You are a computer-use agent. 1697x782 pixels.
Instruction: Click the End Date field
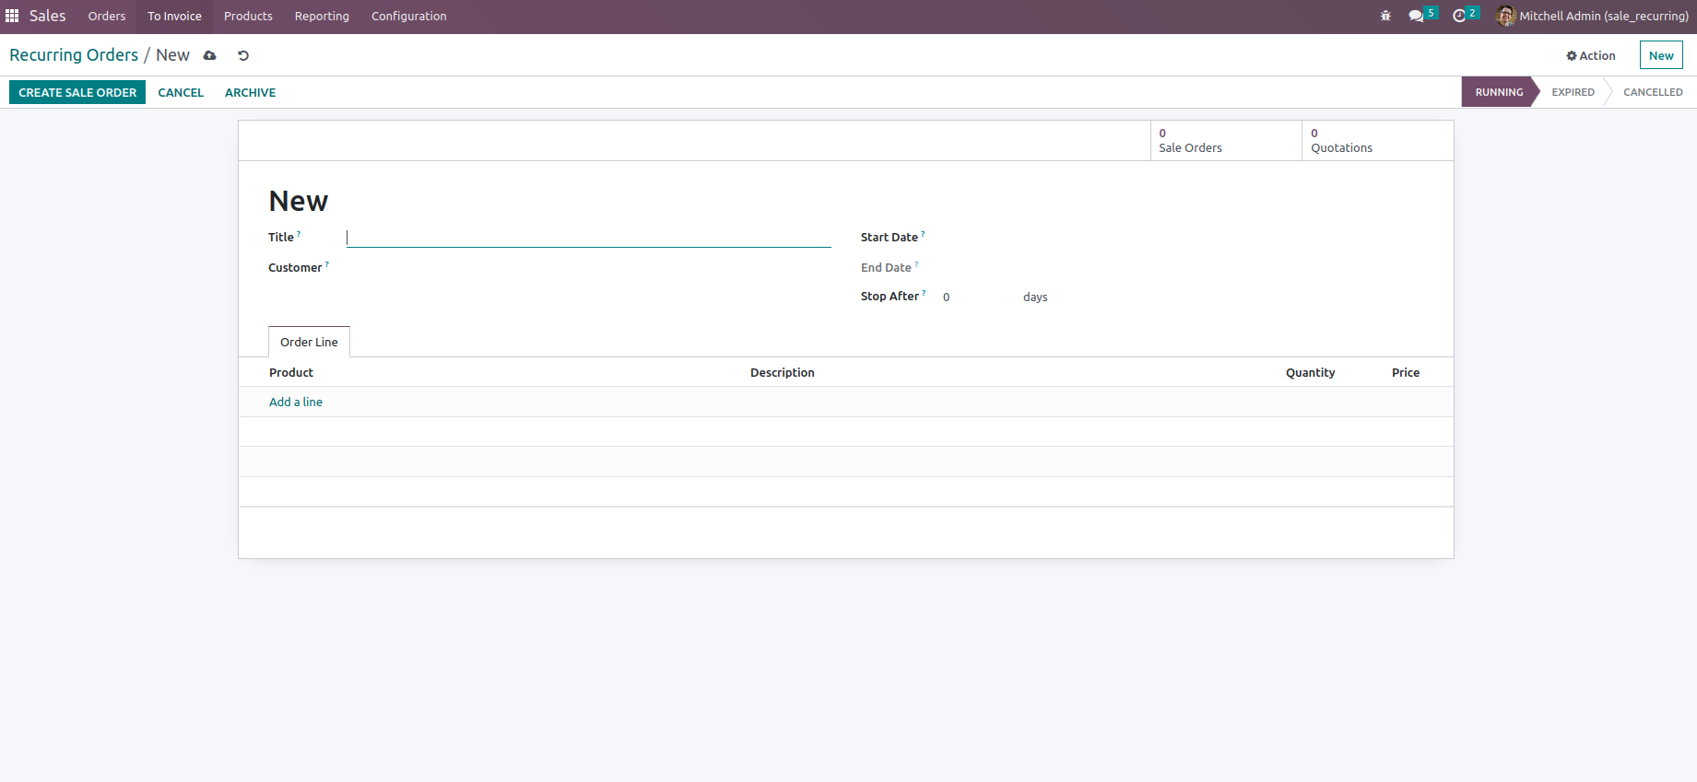click(x=1182, y=268)
